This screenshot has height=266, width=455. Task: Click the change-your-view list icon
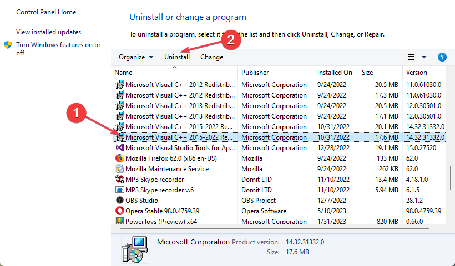411,57
